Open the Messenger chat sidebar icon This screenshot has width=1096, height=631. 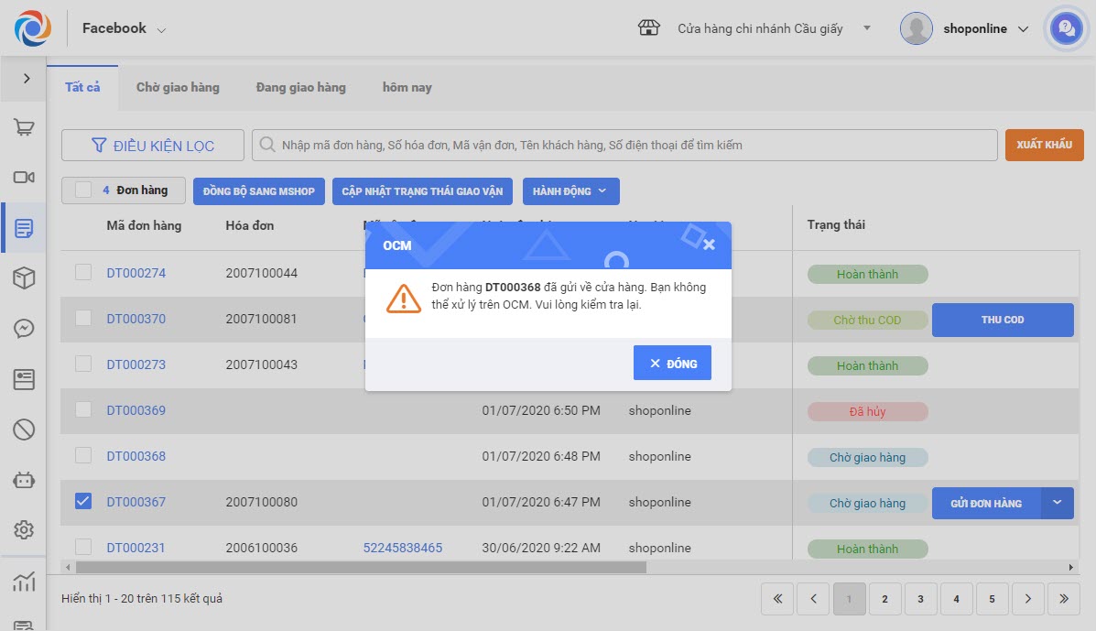point(24,329)
